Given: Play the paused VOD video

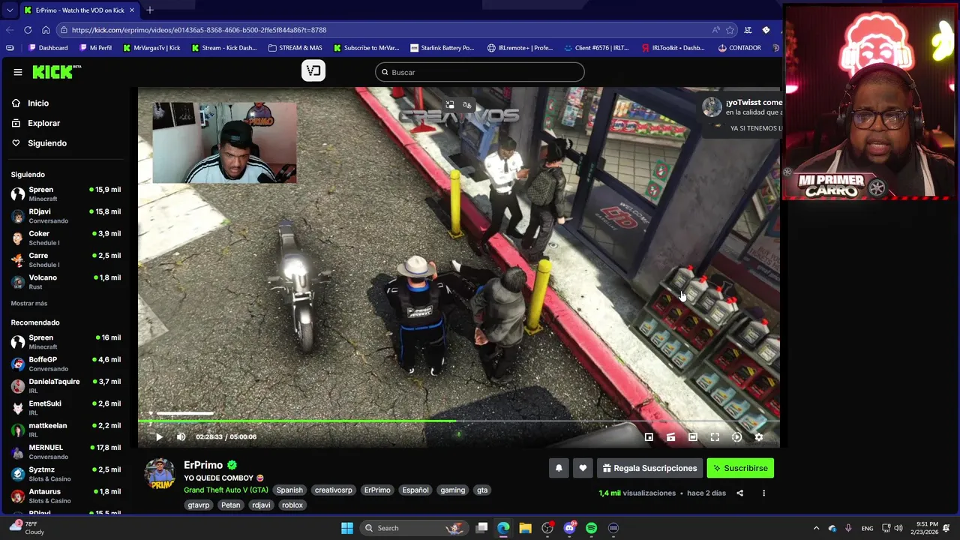Looking at the screenshot, I should pyautogui.click(x=159, y=436).
